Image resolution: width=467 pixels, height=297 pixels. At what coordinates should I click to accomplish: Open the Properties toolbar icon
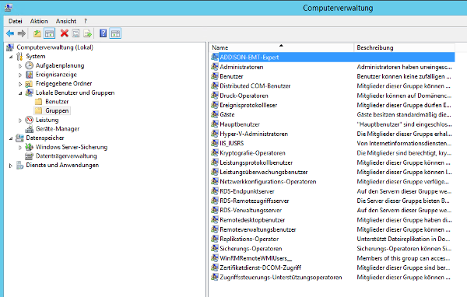(76, 33)
